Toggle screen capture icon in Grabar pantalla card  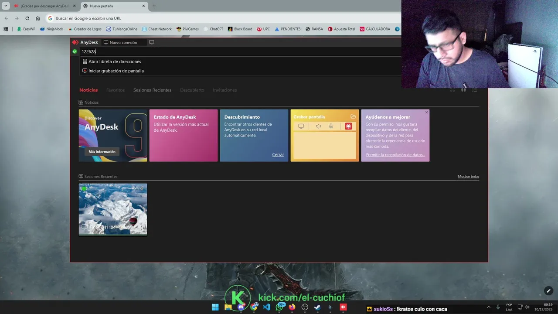click(x=301, y=126)
